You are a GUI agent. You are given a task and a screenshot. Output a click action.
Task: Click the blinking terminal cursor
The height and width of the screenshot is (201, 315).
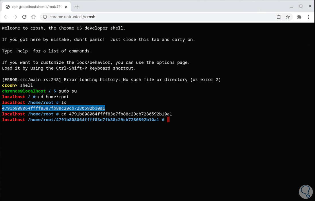[168, 120]
